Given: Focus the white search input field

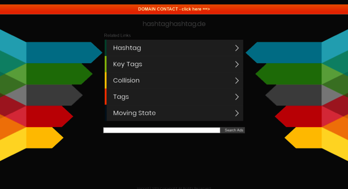Looking at the screenshot, I should tap(162, 130).
